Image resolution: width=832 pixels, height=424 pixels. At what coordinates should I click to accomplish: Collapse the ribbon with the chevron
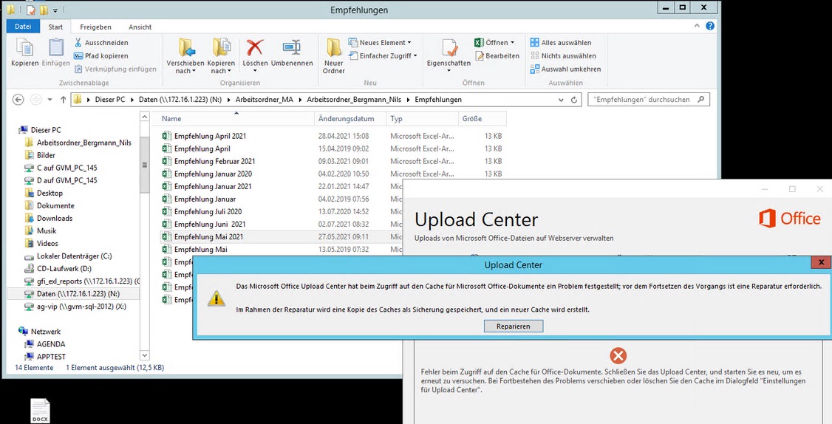click(697, 26)
